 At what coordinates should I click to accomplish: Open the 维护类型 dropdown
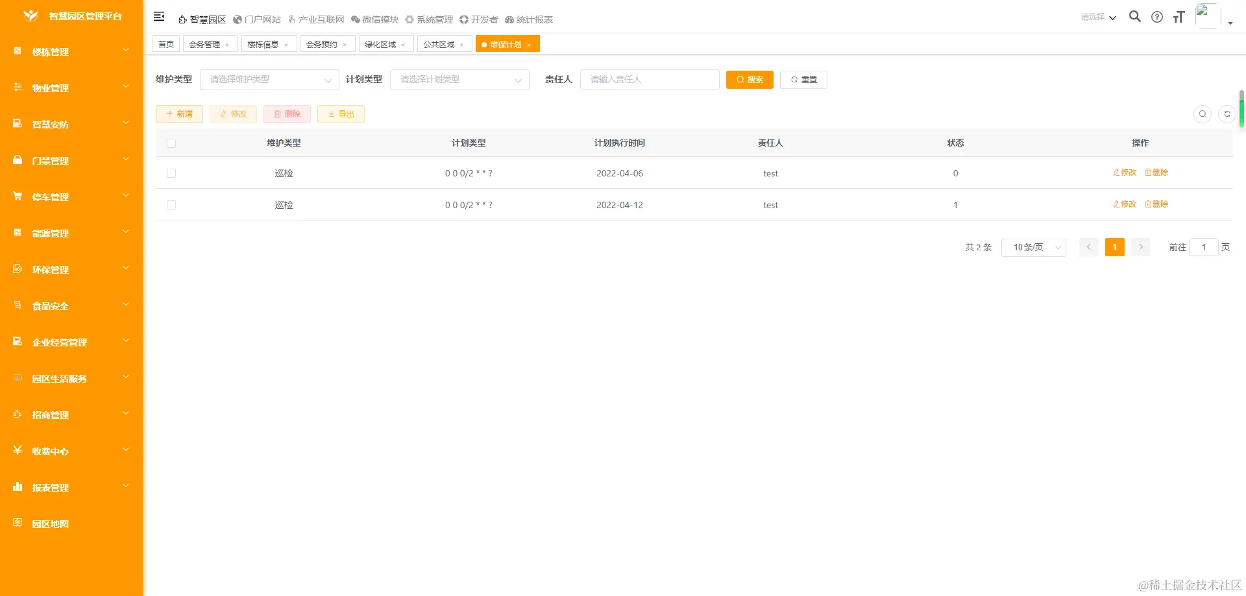[x=269, y=80]
